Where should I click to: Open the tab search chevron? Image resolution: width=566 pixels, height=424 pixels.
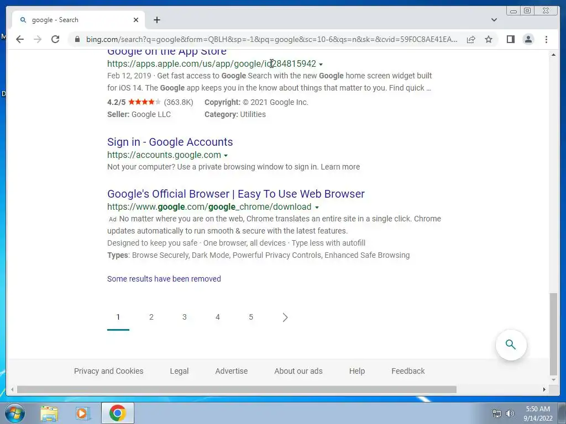tap(494, 20)
